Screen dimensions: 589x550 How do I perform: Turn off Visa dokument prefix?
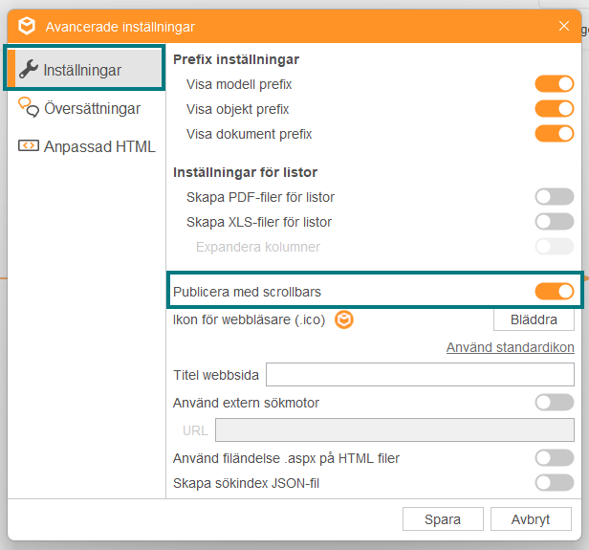click(x=555, y=133)
